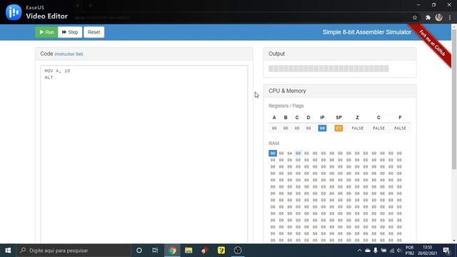Open the Windows Start menu

pyautogui.click(x=8, y=251)
